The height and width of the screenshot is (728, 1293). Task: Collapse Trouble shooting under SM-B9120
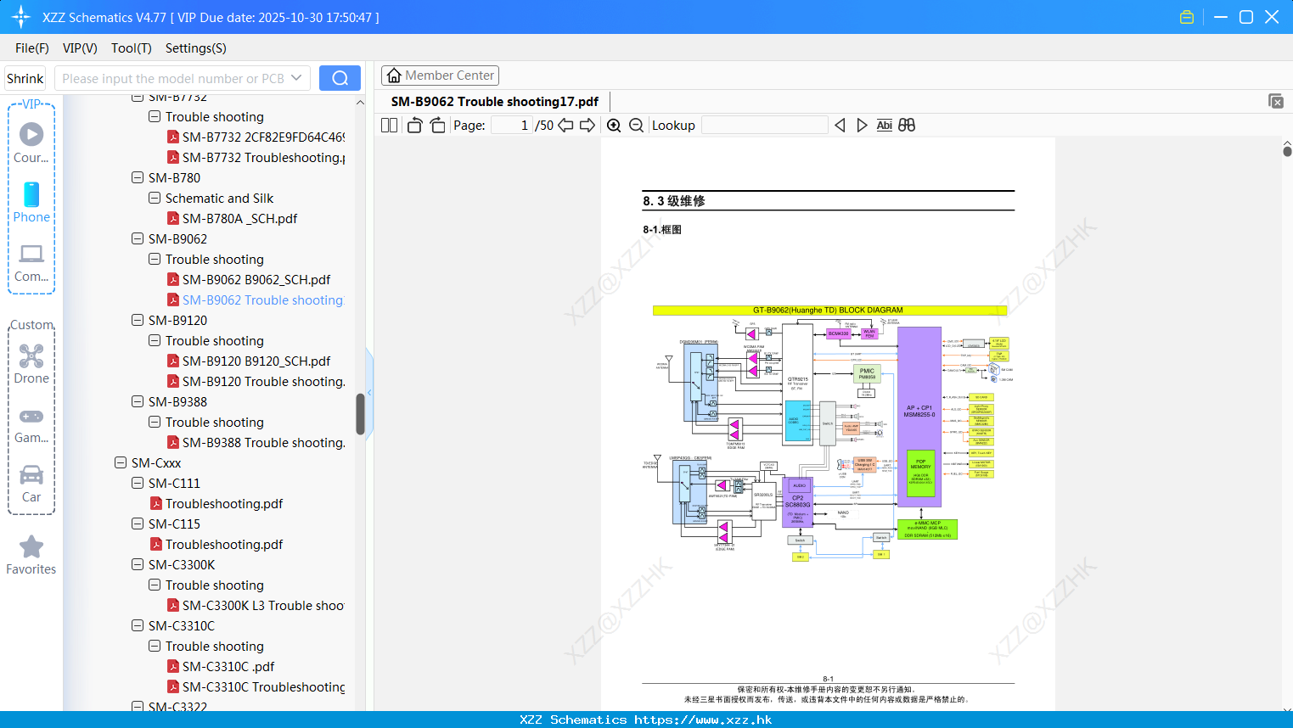click(x=155, y=340)
